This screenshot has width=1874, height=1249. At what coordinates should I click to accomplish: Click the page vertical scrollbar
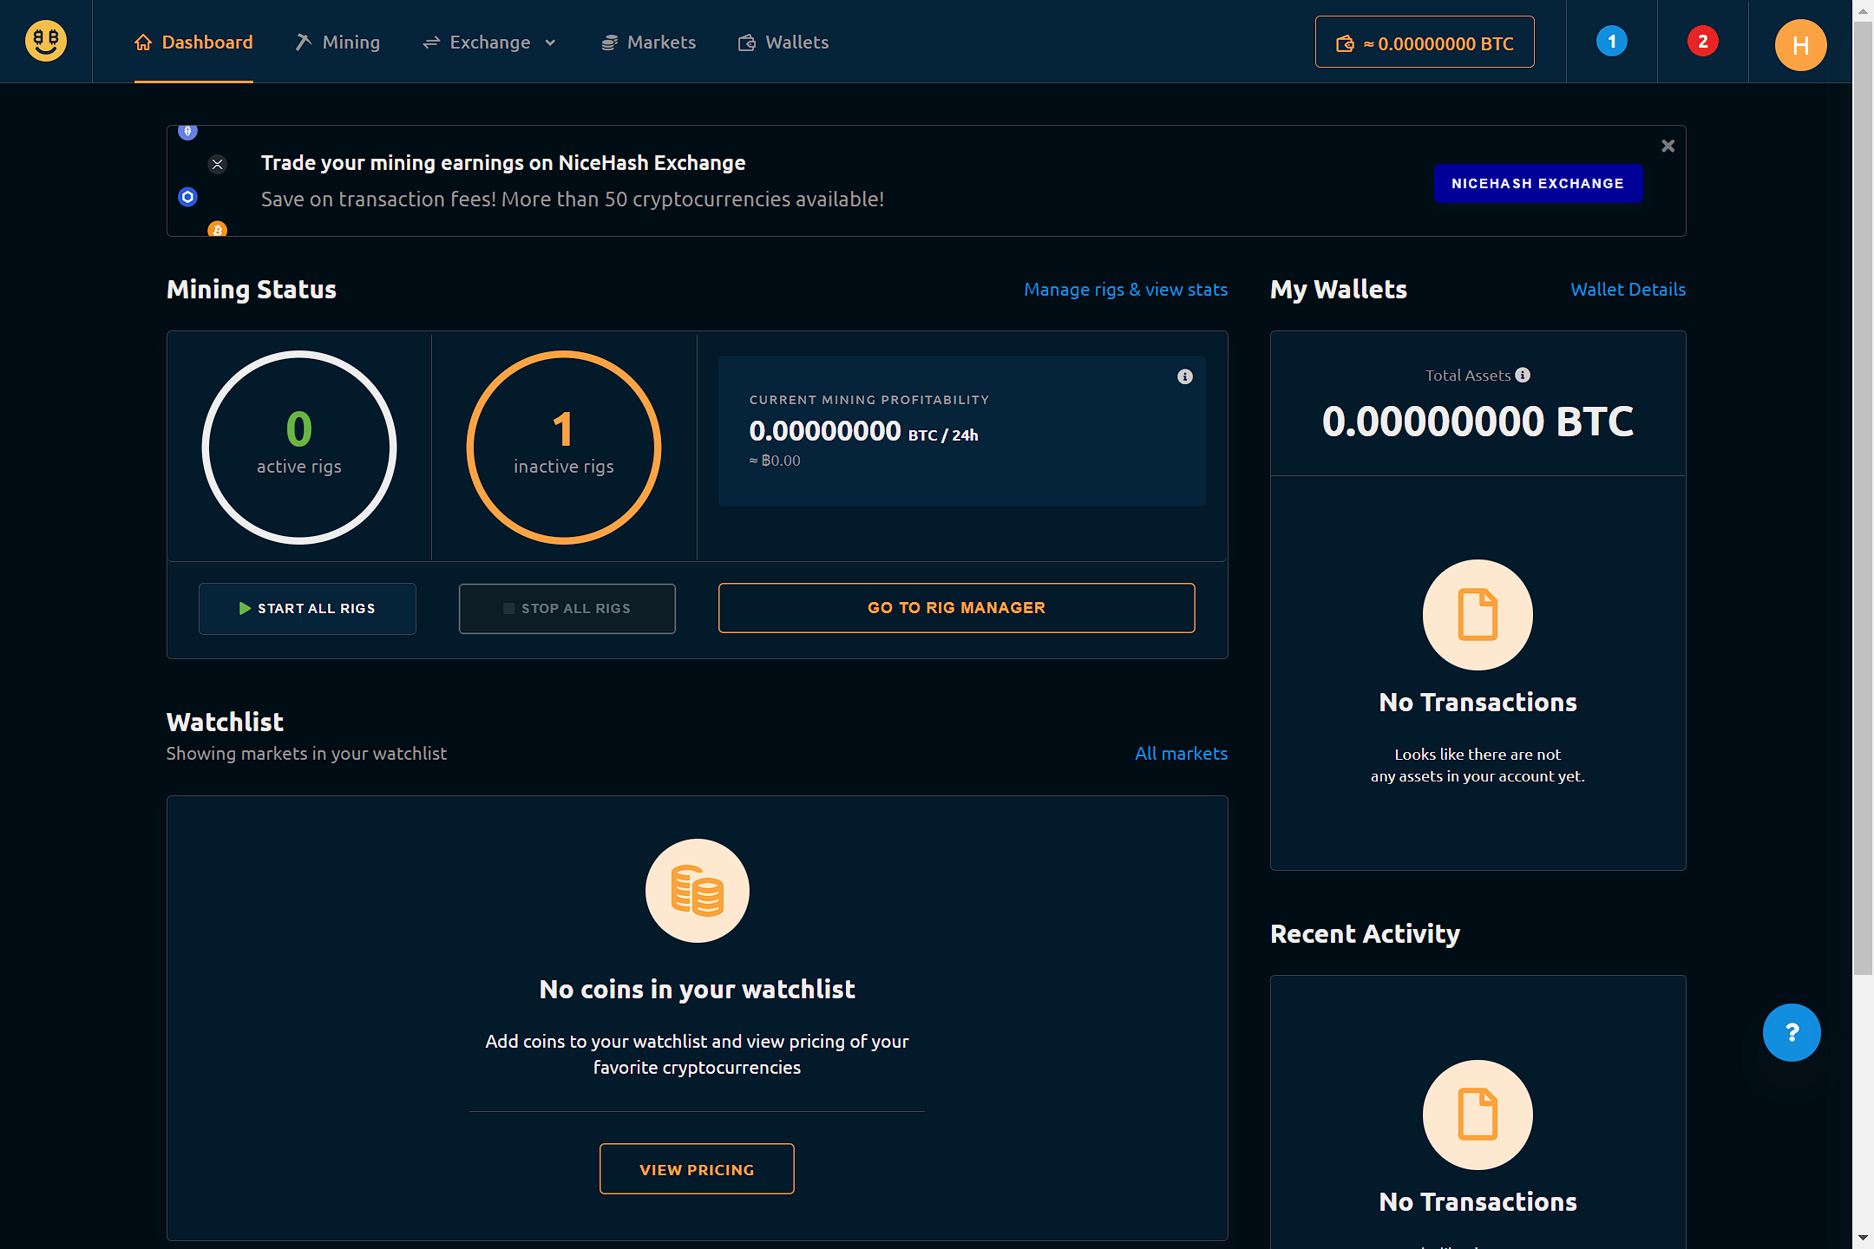point(1863,499)
